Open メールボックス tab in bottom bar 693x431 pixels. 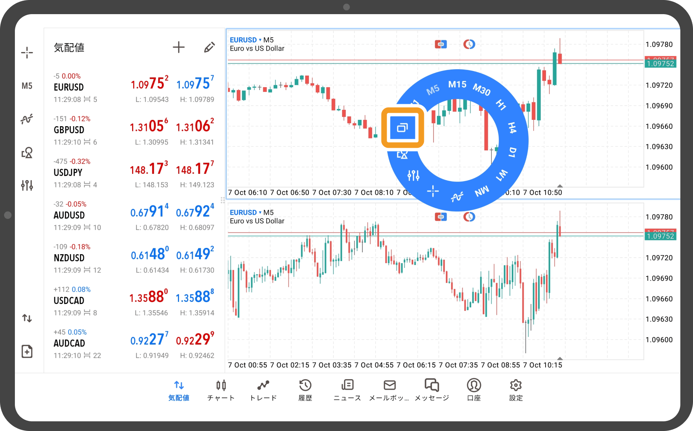pos(389,390)
